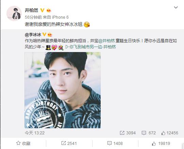Open the 56分钟前 timestamp link

(33, 17)
